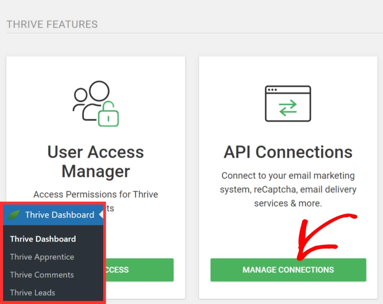Click the Access Permissions description text
Viewport: 383px width, 304px height.
96,194
